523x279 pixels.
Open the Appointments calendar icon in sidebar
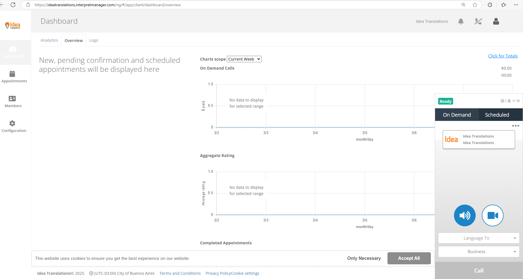point(12,74)
